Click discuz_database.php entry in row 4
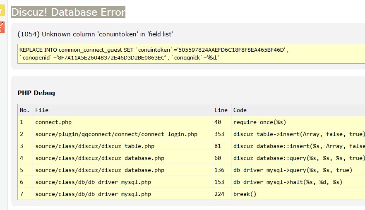Viewport: 365px width, 210px height. click(100, 158)
